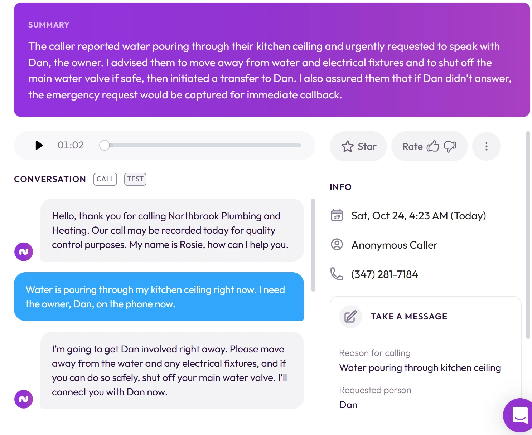This screenshot has width=532, height=435.
Task: Click Rosie's avatar beside the greeting message
Action: 24,252
